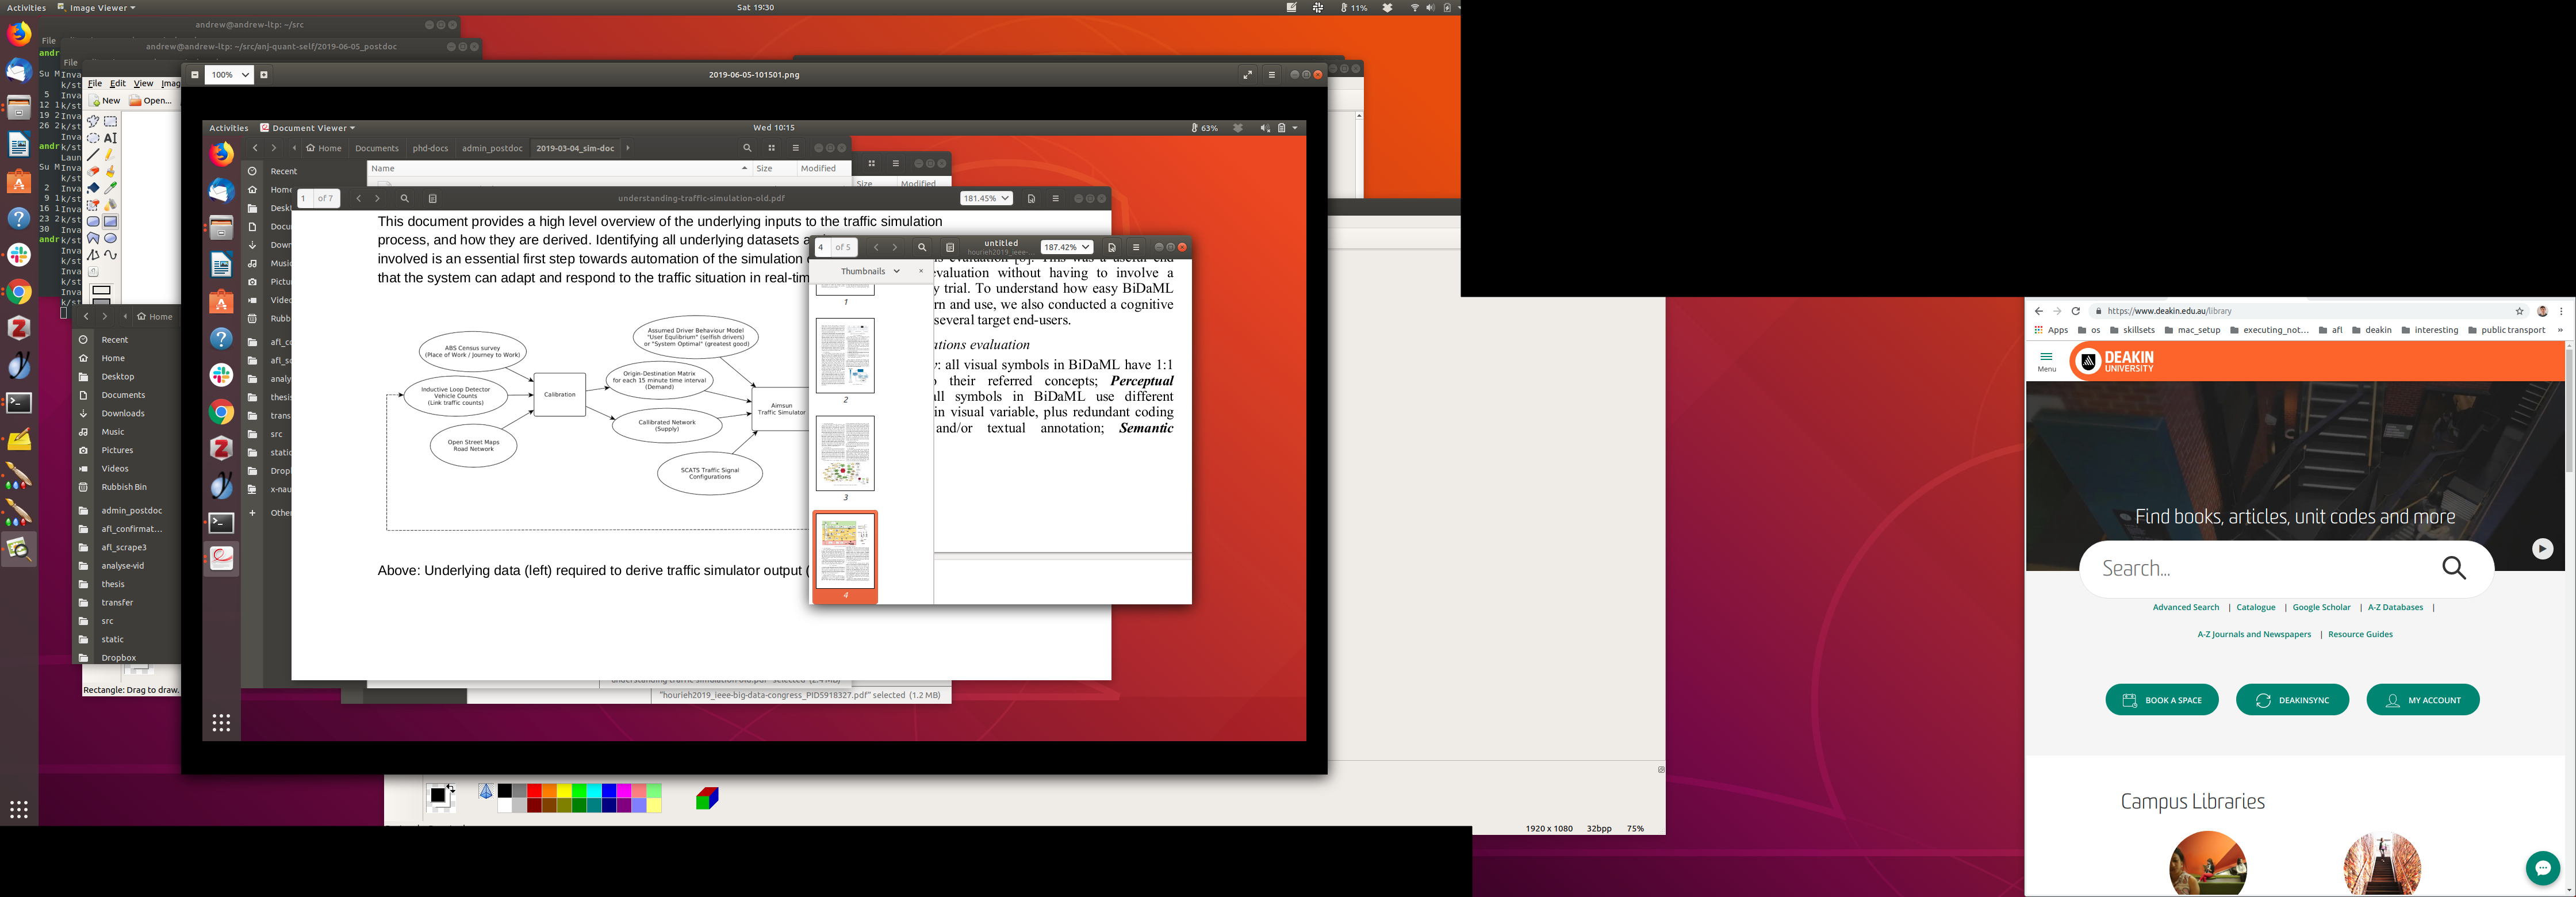This screenshot has width=2576, height=897.
Task: Expand the Image Viewer application menu
Action: 96,8
